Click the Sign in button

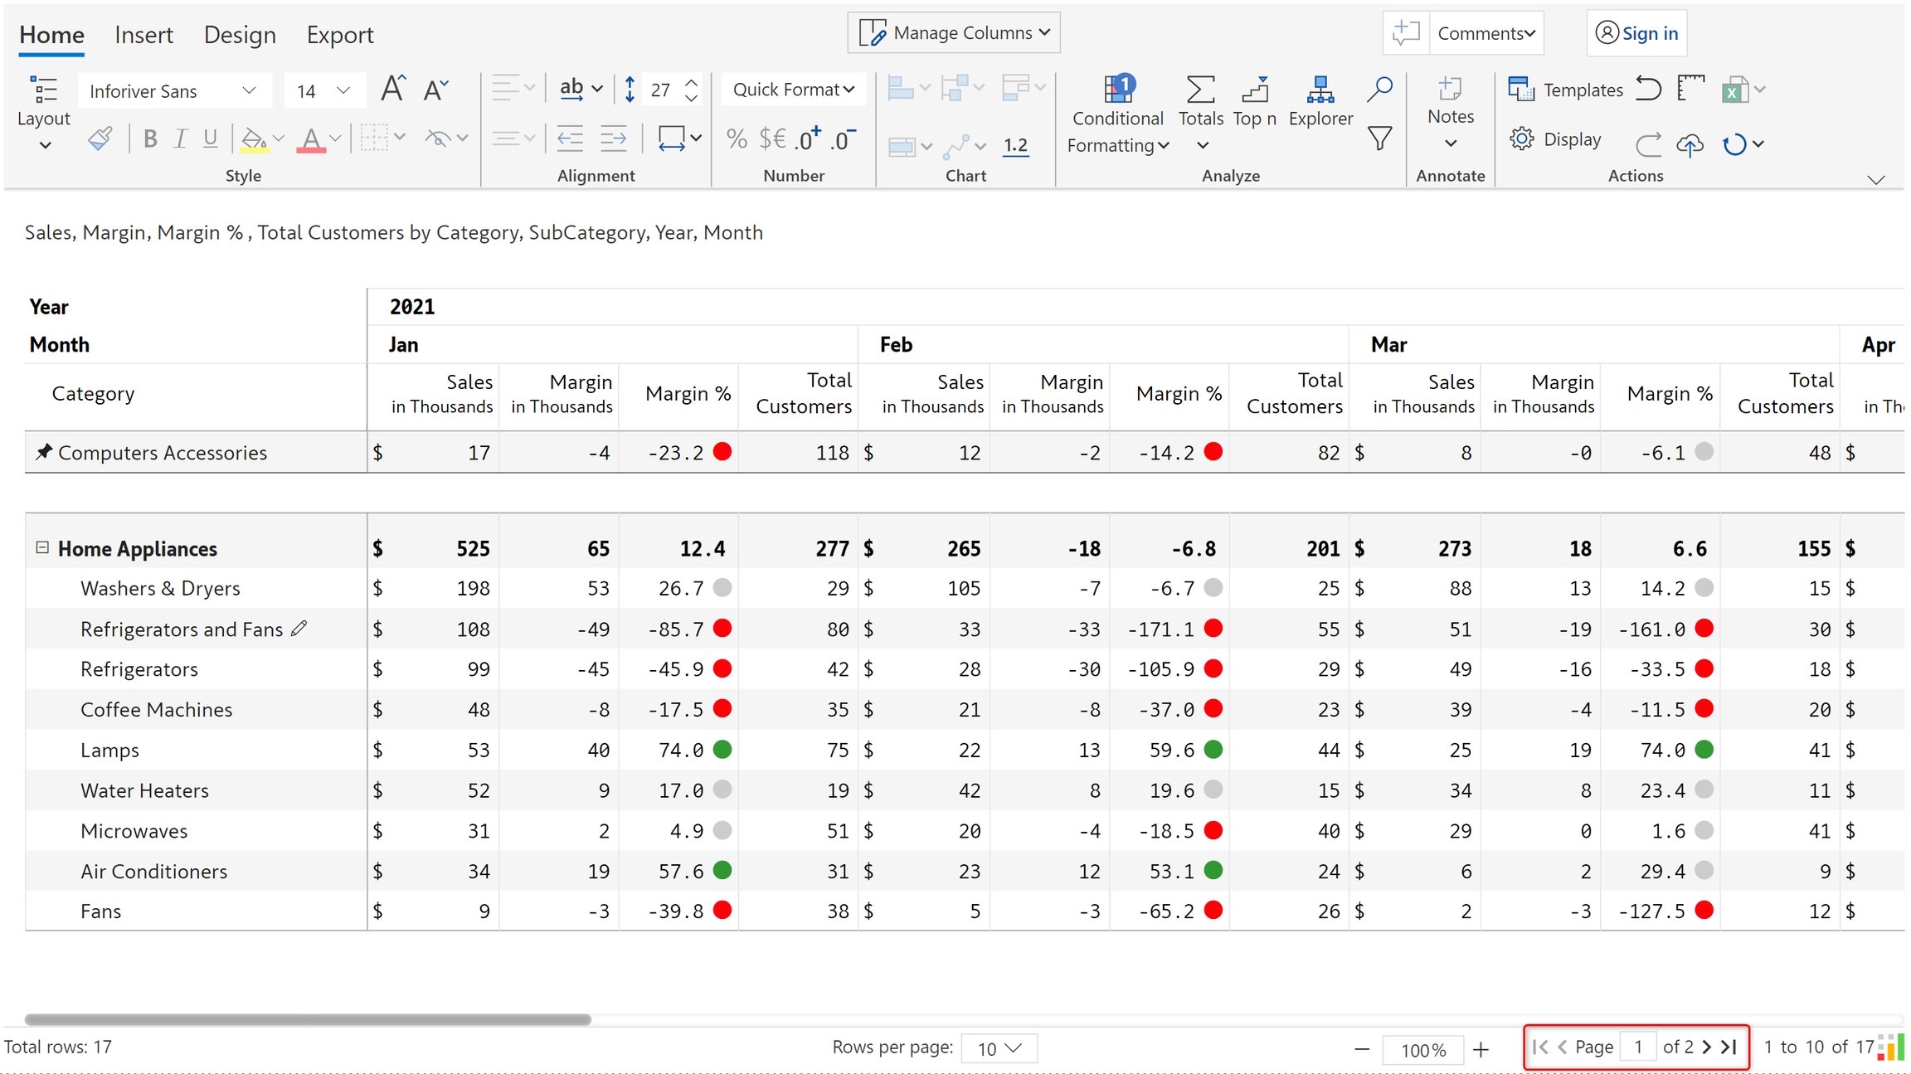[1636, 33]
